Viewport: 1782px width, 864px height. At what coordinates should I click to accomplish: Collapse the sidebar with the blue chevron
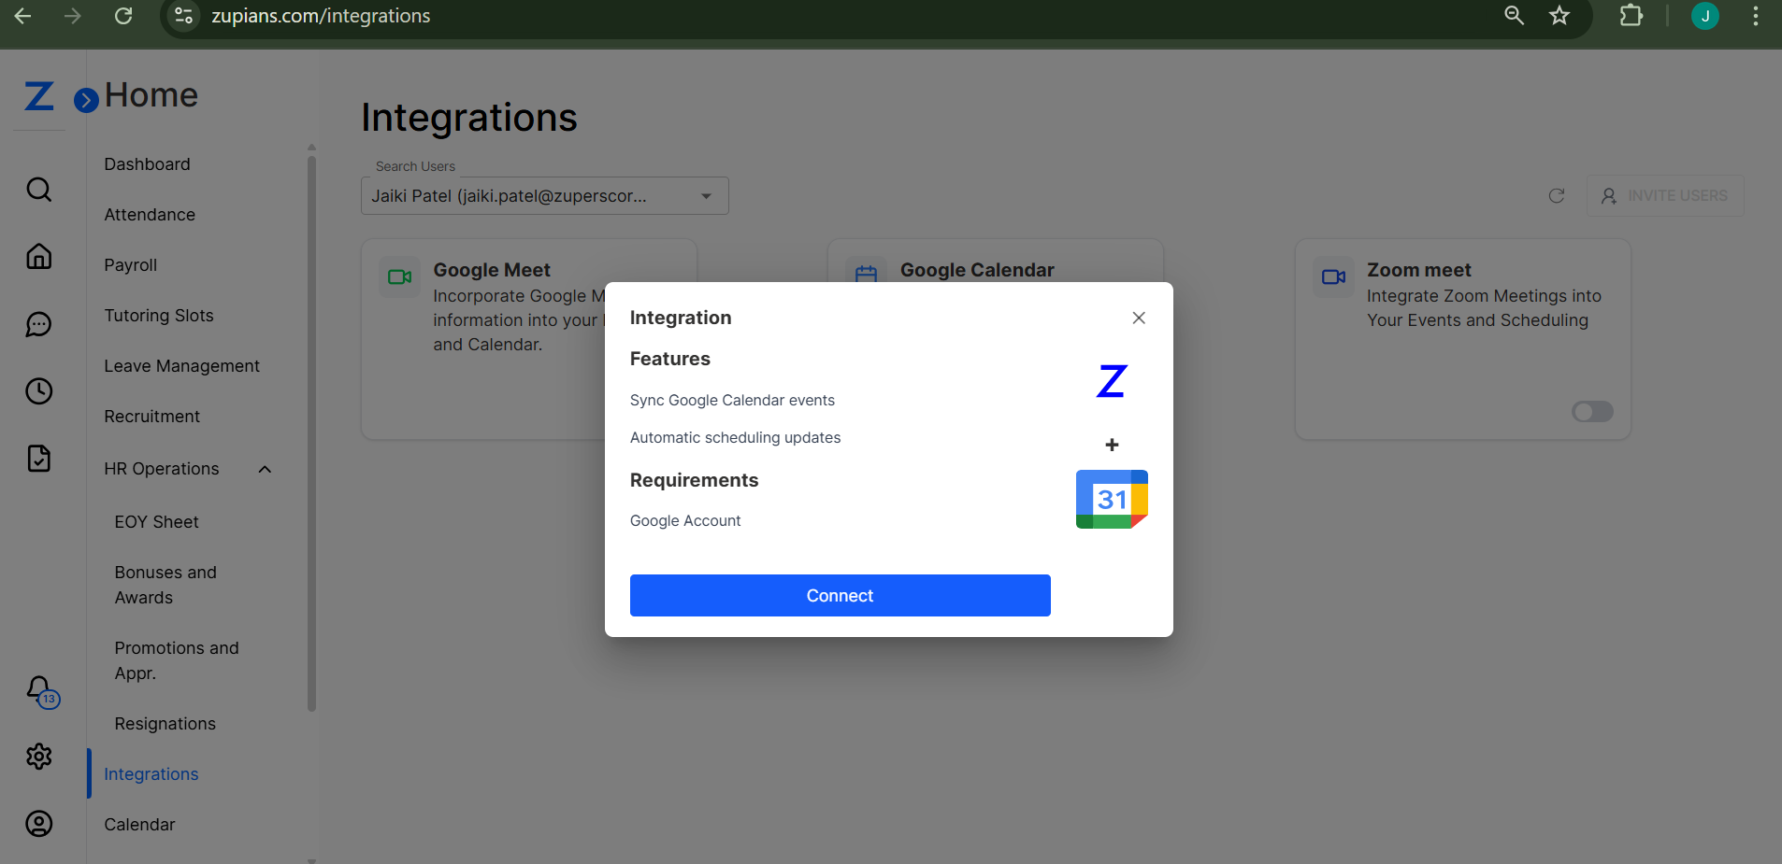coord(85,99)
